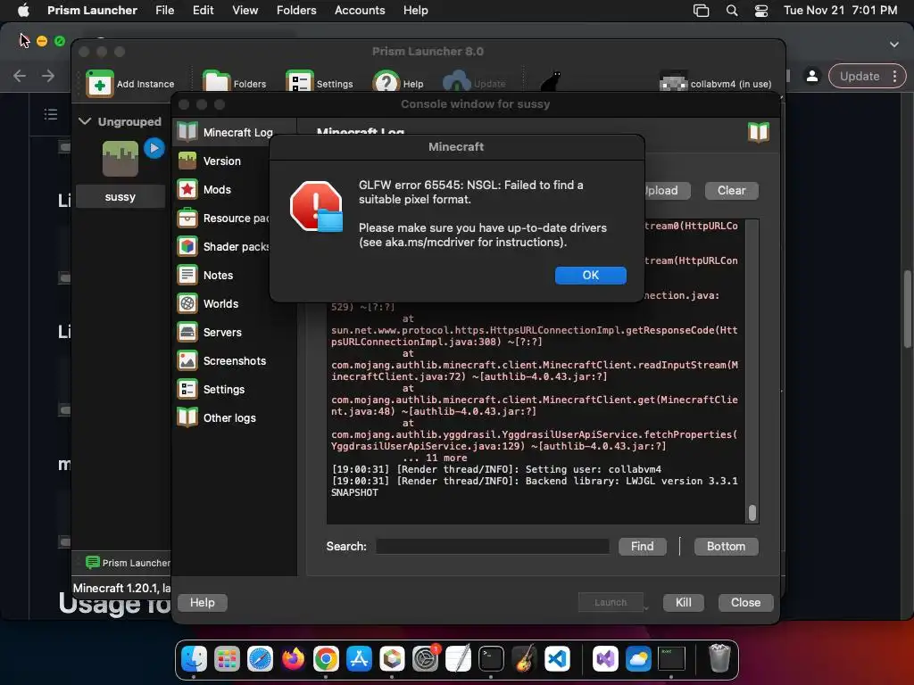The width and height of the screenshot is (914, 685).
Task: Open Visual Studio Code from the Dock
Action: point(557,659)
